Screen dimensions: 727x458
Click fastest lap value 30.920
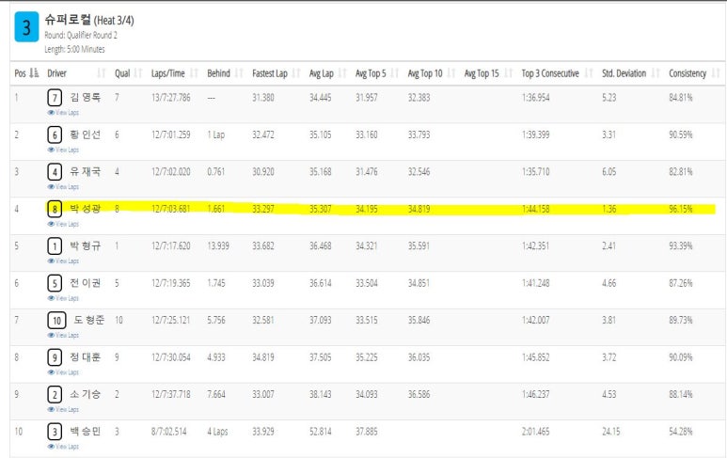click(263, 172)
